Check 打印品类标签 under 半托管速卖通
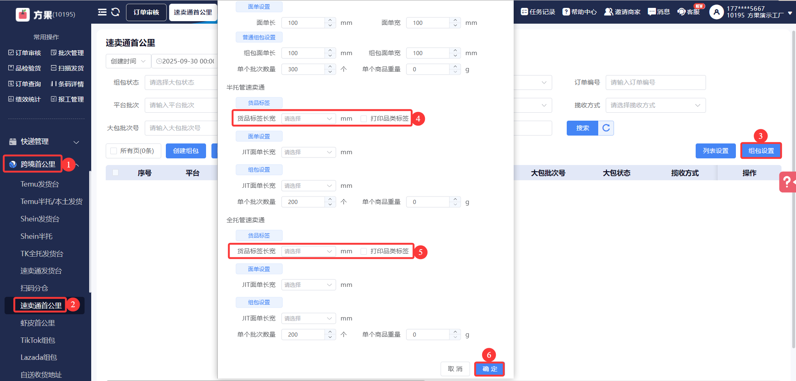Screen dimensions: 796x381 (x=364, y=119)
